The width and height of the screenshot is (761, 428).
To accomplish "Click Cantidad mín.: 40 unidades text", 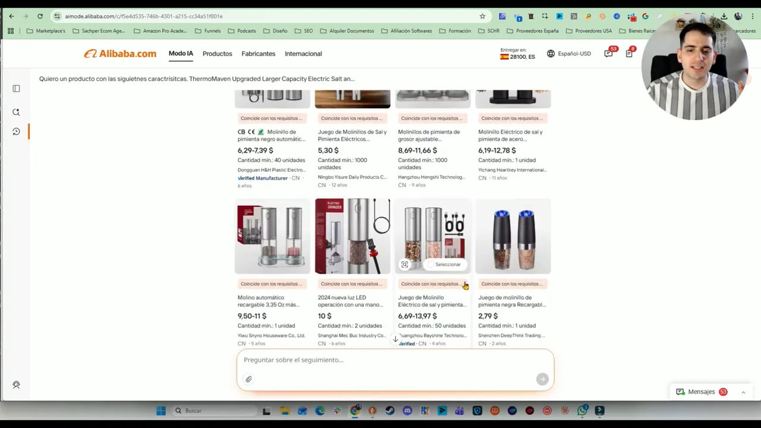I will pos(271,160).
